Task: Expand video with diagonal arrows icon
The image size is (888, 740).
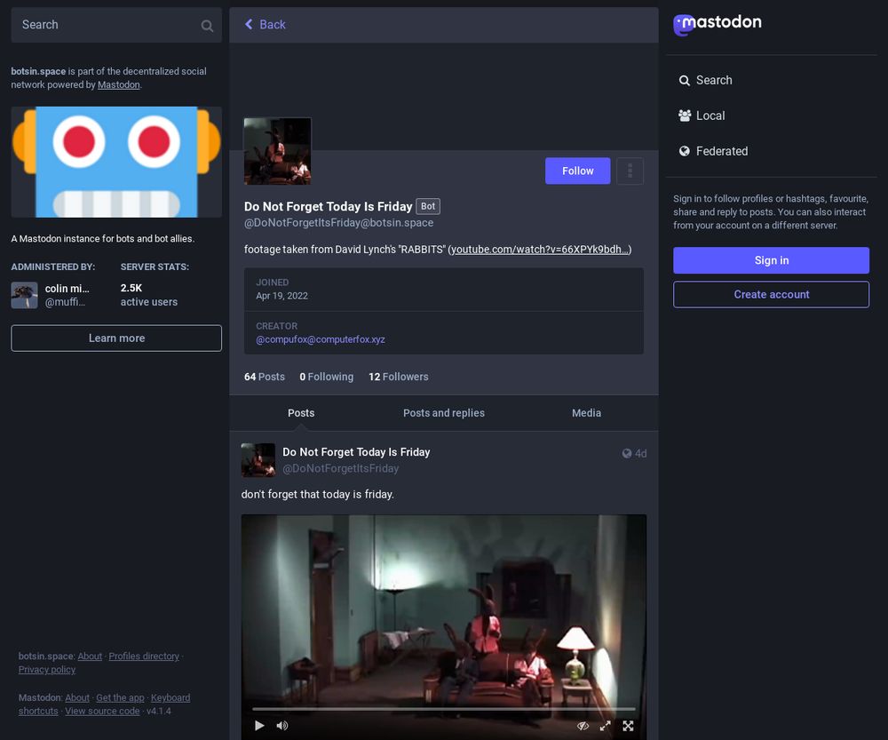Action: tap(606, 725)
